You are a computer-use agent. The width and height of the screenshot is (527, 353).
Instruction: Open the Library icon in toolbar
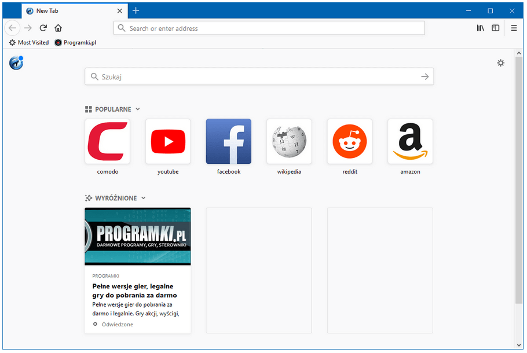point(481,28)
